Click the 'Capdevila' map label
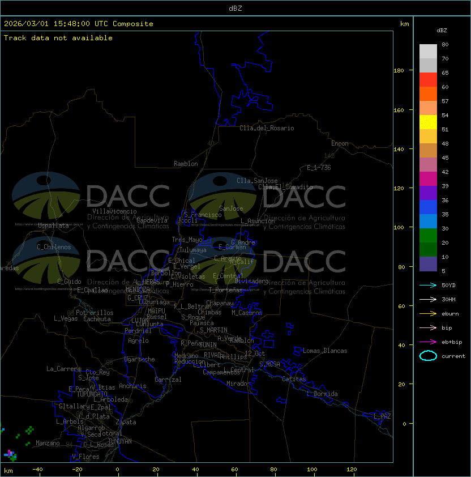 [x=152, y=220]
